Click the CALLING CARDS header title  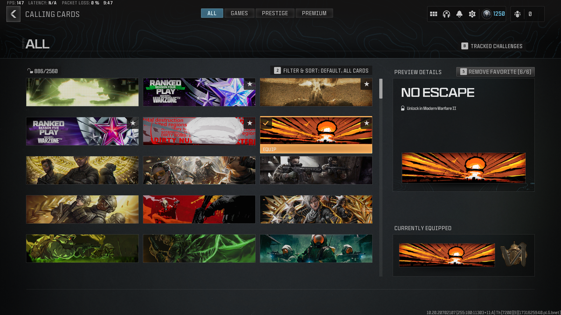(x=53, y=14)
